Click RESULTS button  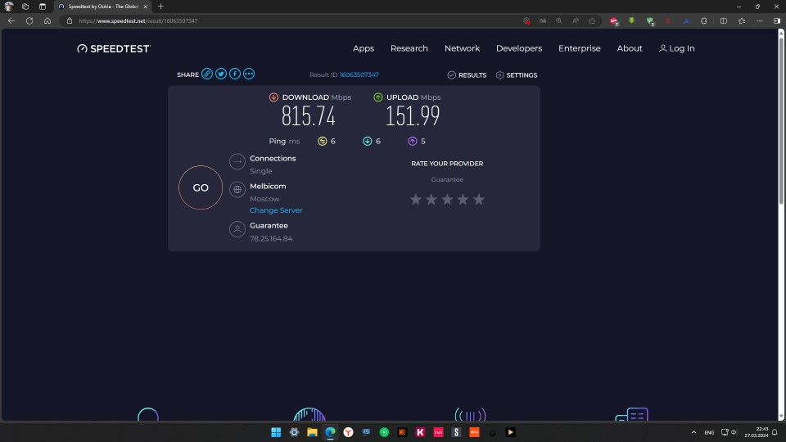pyautogui.click(x=467, y=75)
